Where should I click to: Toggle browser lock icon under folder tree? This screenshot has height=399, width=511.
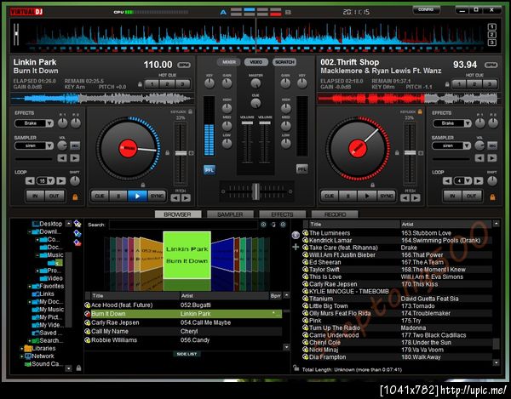(78, 368)
